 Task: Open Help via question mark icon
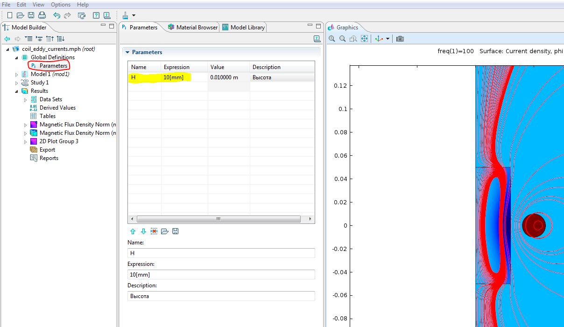[x=96, y=15]
